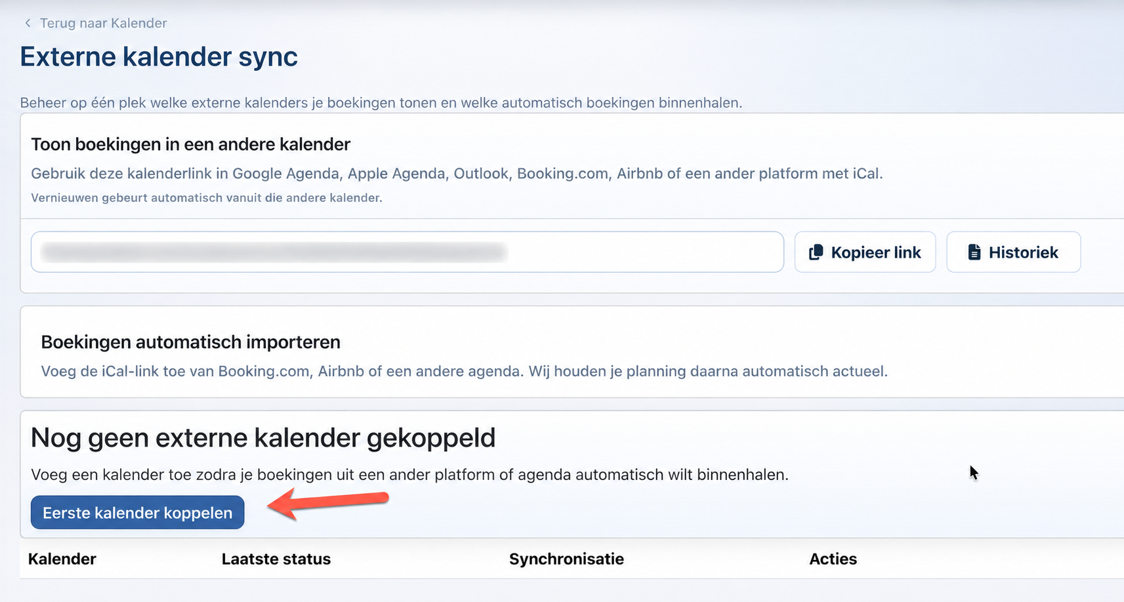The width and height of the screenshot is (1124, 602).
Task: Open the Historiek button
Action: click(1013, 252)
